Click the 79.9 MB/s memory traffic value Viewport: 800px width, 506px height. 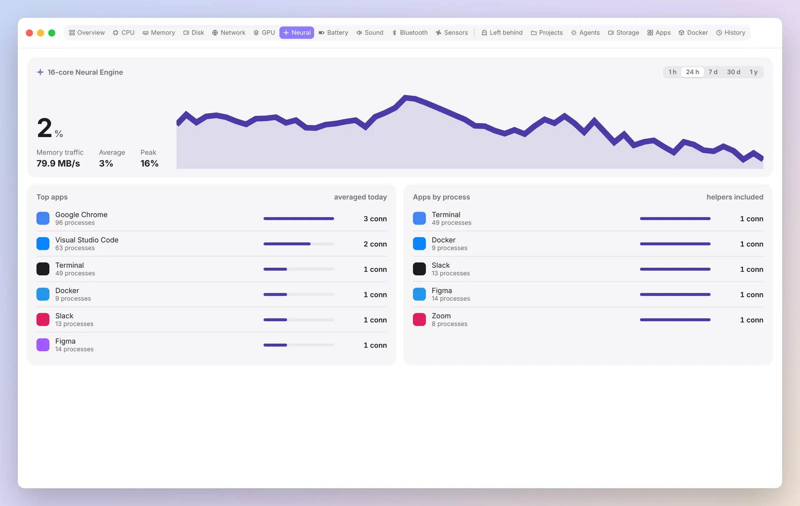click(58, 164)
